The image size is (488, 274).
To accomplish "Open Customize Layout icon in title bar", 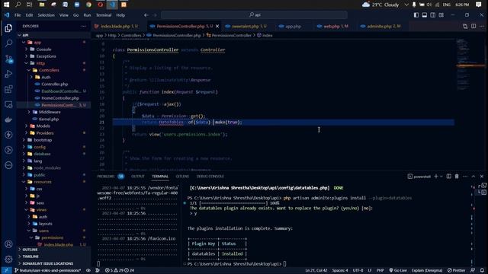I will coord(441,15).
